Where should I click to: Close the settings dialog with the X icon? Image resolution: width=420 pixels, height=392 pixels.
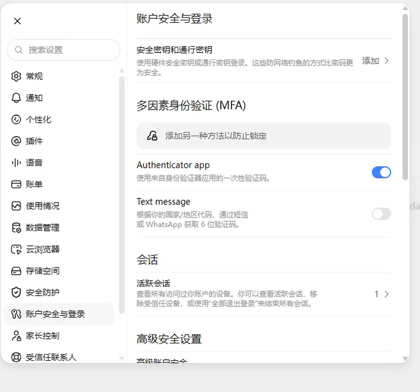(17, 21)
